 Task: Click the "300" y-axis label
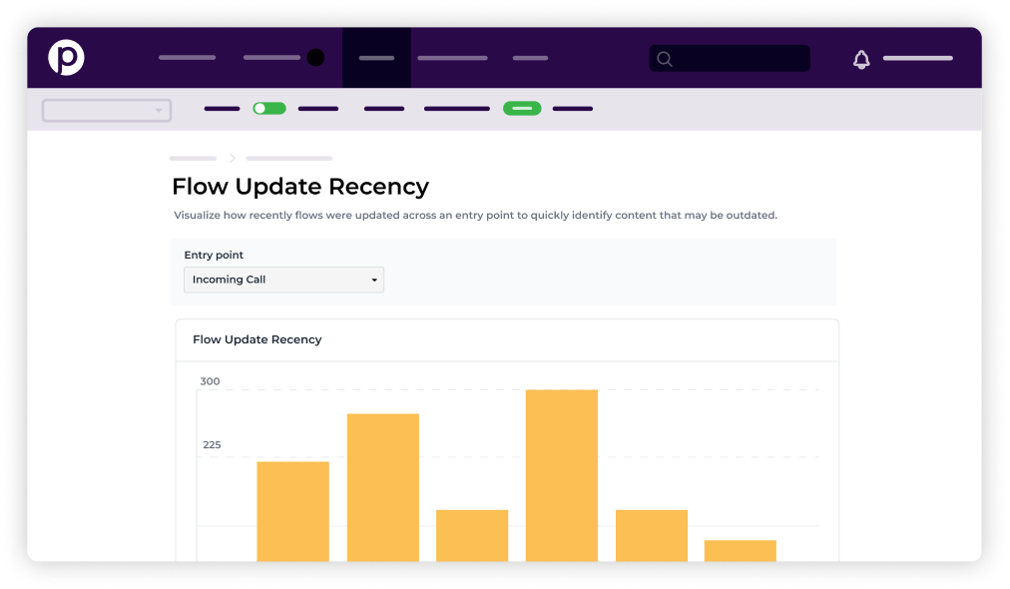(210, 380)
